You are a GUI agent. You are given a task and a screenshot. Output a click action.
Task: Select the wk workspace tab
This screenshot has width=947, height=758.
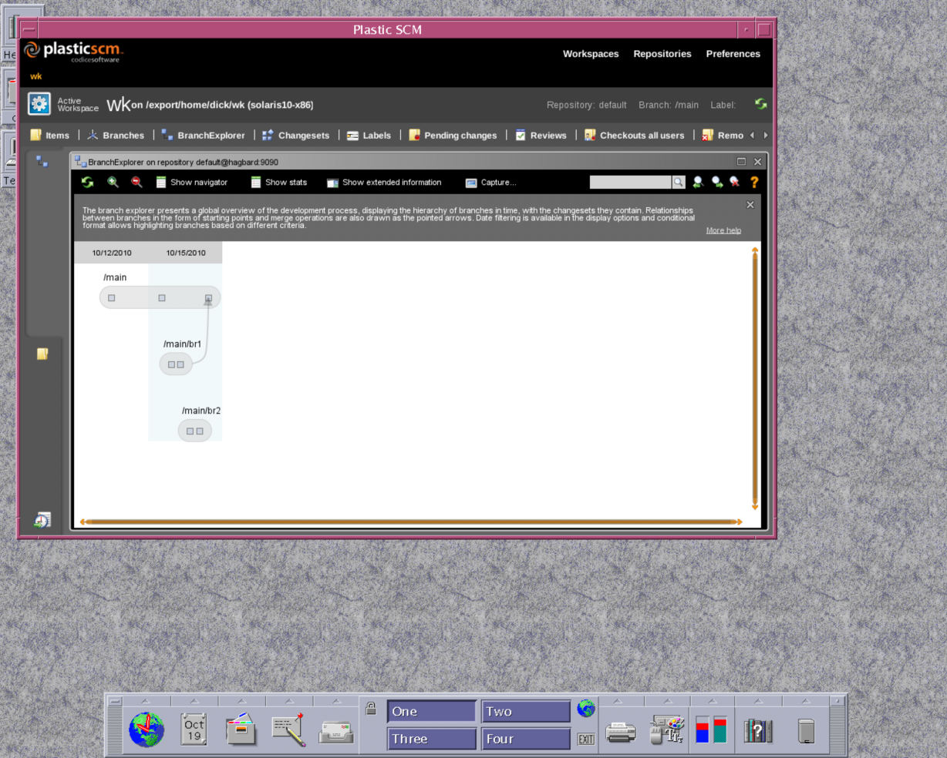pos(36,76)
